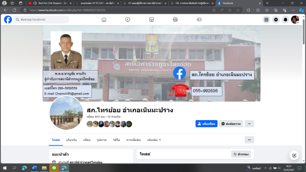306x172 pixels.
Task: Open the Marketplace icon
Action: (x=152, y=20)
